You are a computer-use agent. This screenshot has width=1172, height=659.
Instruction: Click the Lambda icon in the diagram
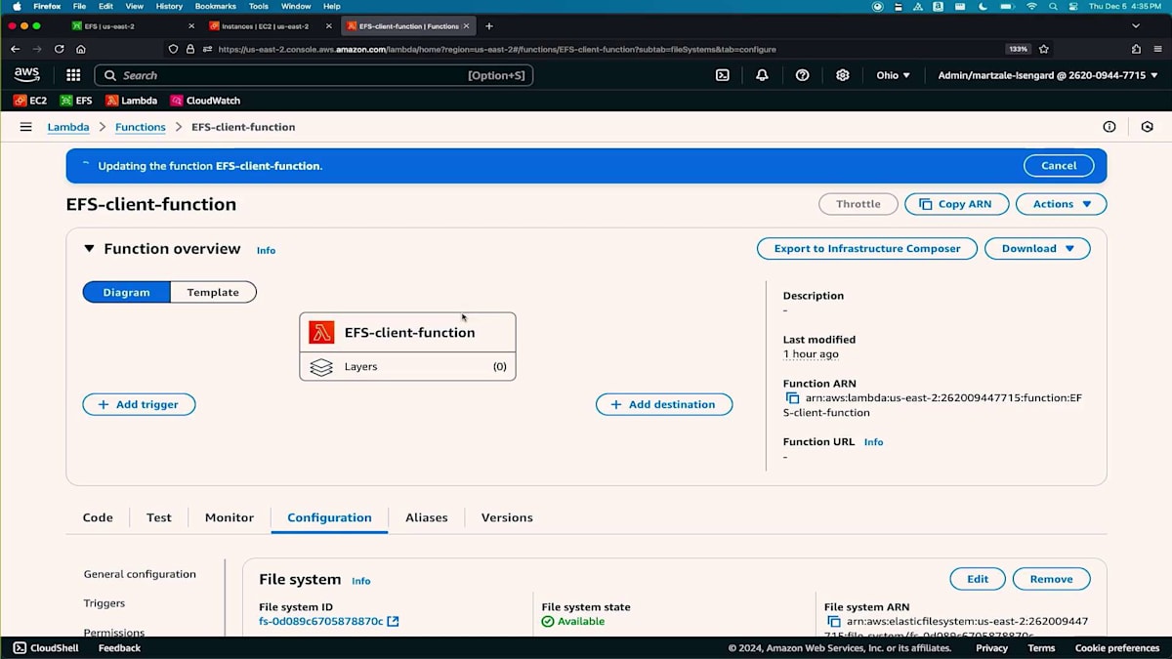click(321, 332)
